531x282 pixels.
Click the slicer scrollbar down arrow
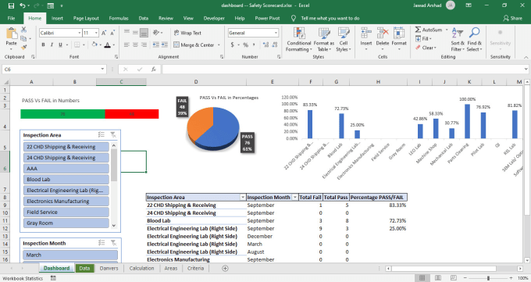point(114,225)
